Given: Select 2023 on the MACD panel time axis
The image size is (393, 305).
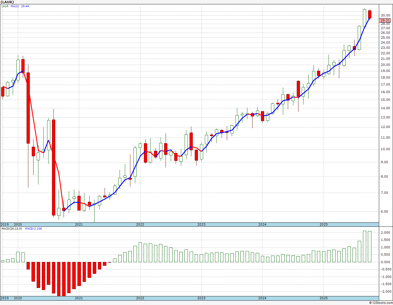Looking at the screenshot, I should [201, 298].
